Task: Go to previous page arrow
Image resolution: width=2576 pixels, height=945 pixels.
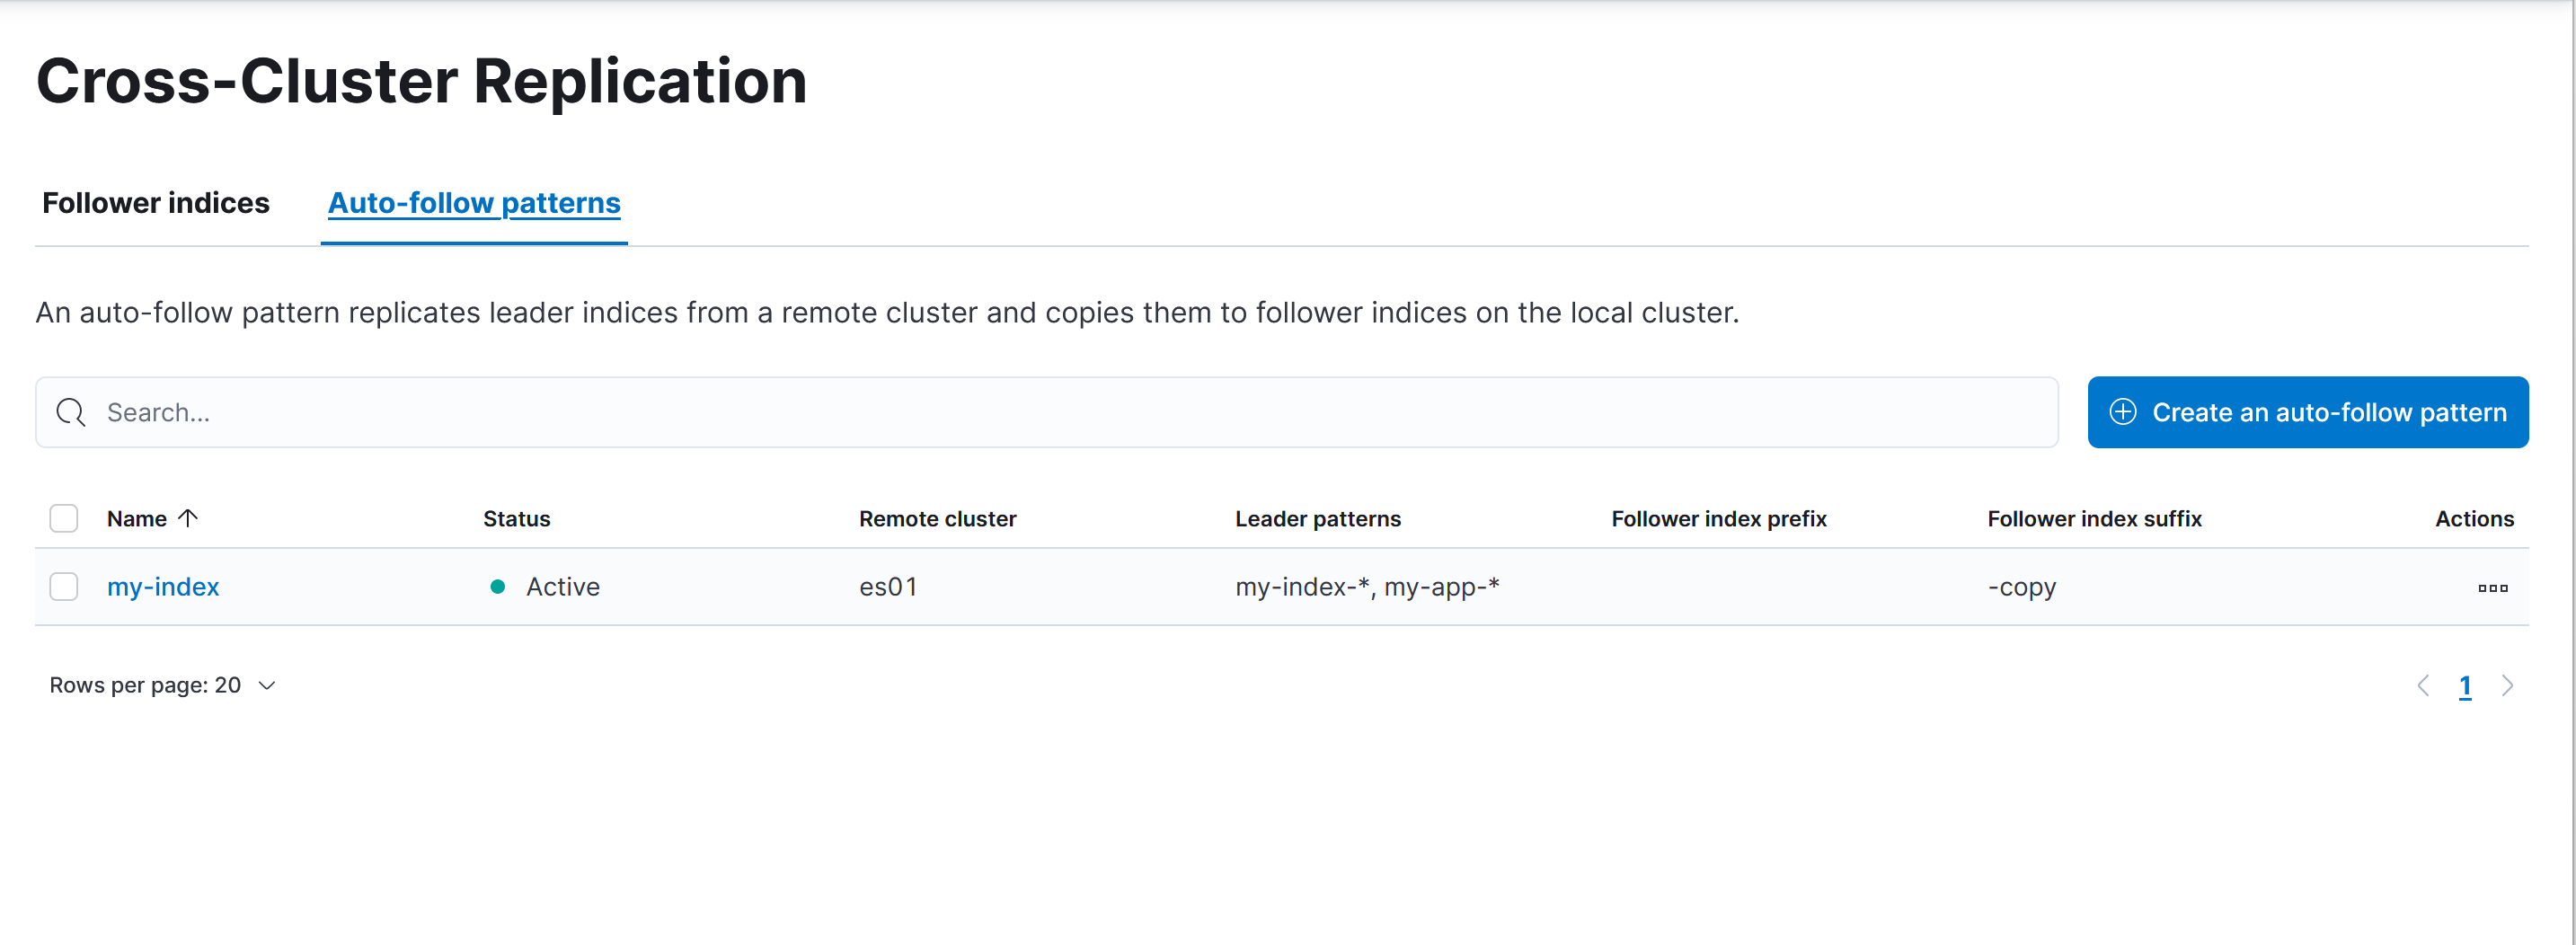Action: click(x=2422, y=685)
